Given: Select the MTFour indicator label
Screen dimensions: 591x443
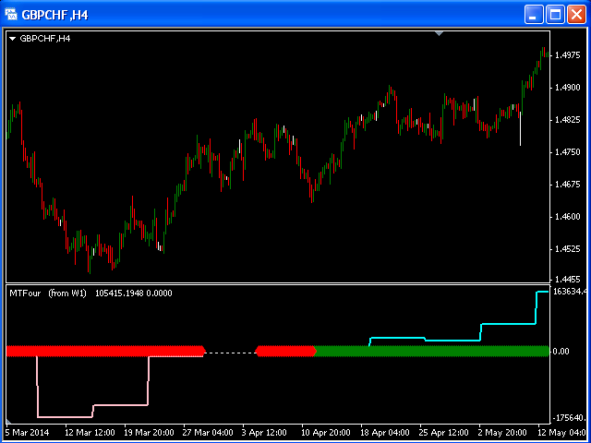Looking at the screenshot, I should (x=26, y=293).
